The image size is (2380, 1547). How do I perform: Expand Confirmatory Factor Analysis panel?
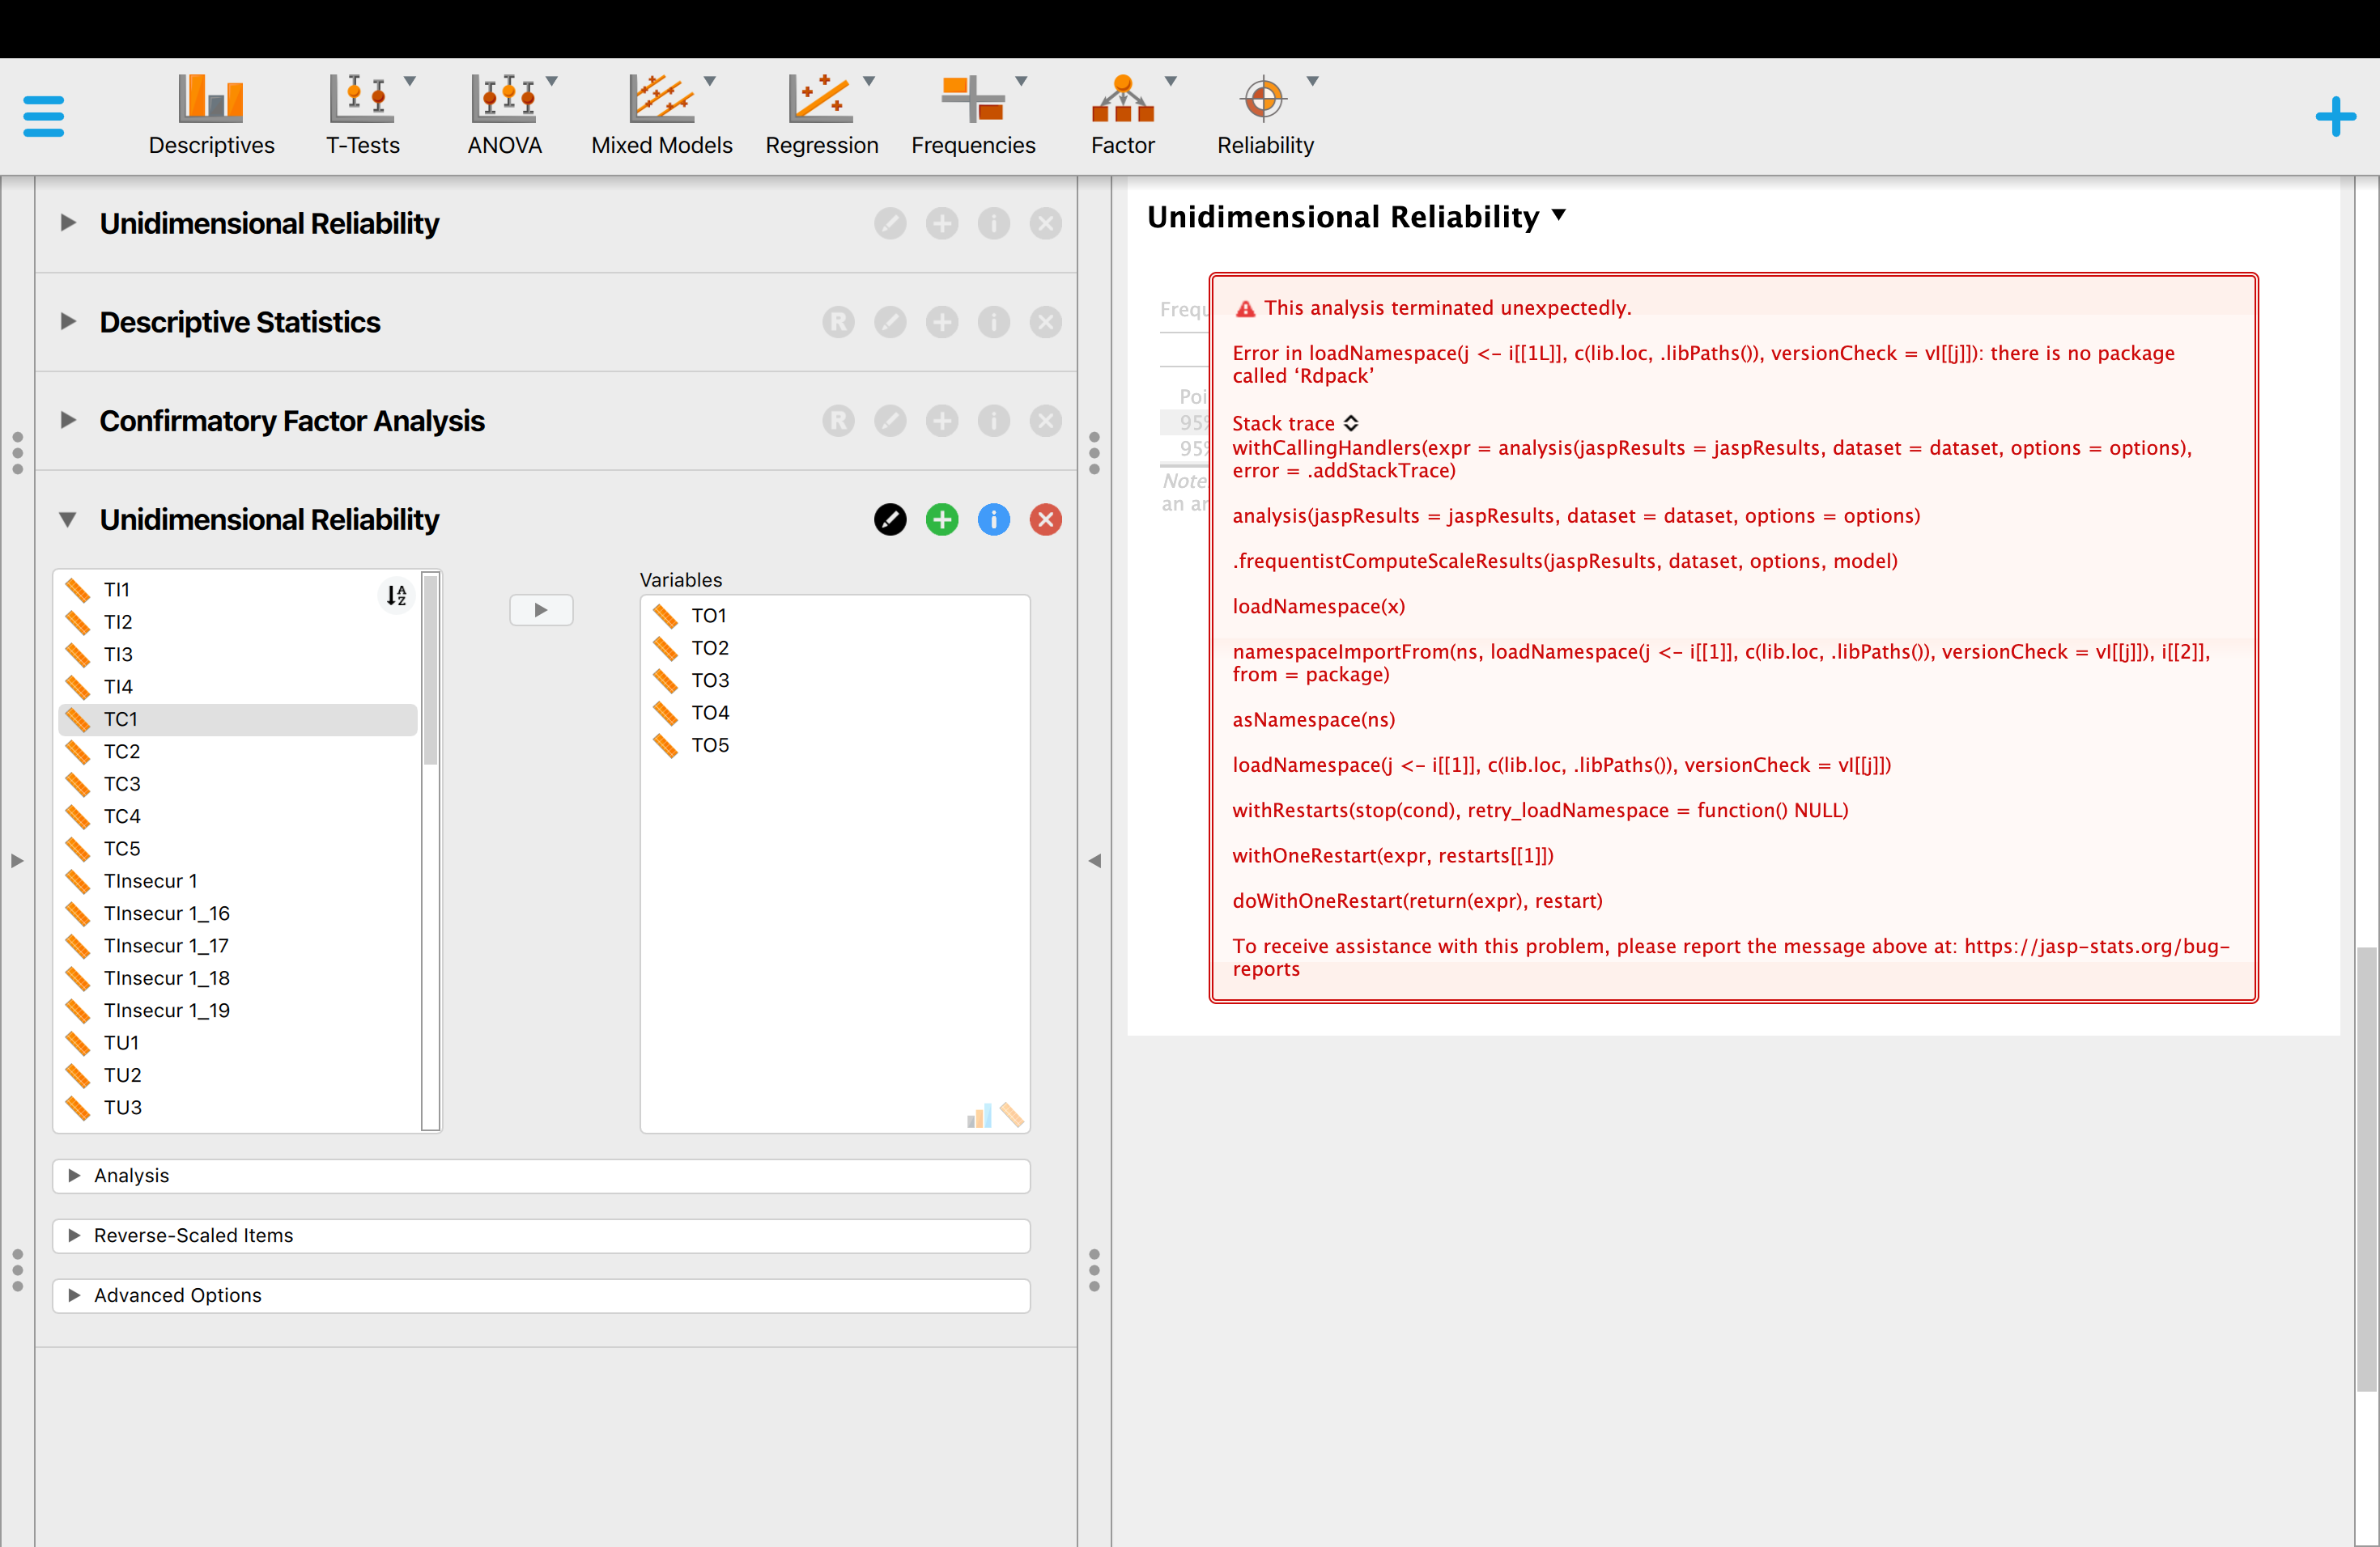click(x=292, y=421)
